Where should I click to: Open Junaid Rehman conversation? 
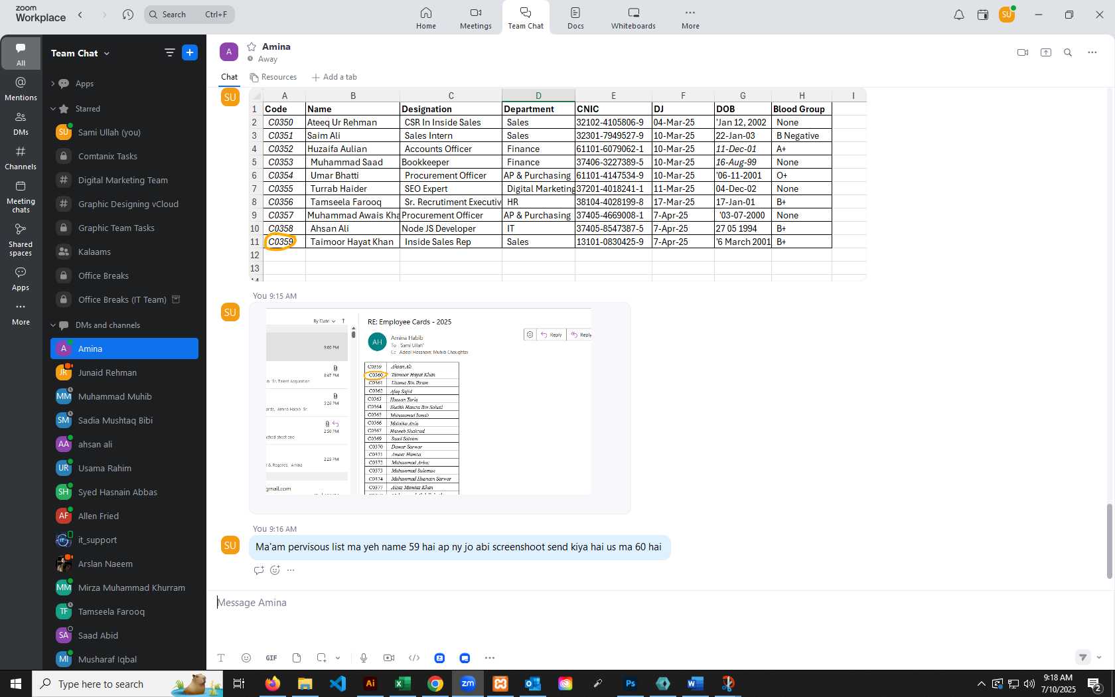pos(124,372)
